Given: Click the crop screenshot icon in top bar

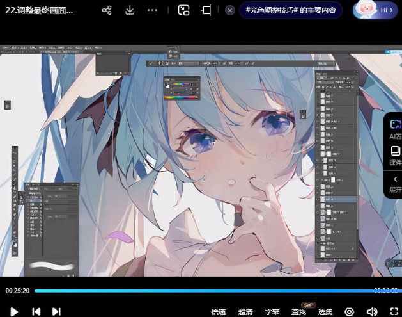Looking at the screenshot, I should (x=206, y=10).
